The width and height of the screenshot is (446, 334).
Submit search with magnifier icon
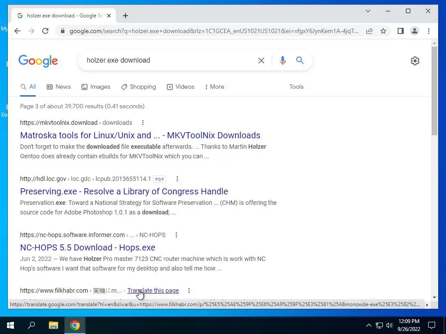300,60
